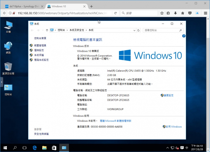
Task: Open the browser hamburger menu
Action: point(206,13)
